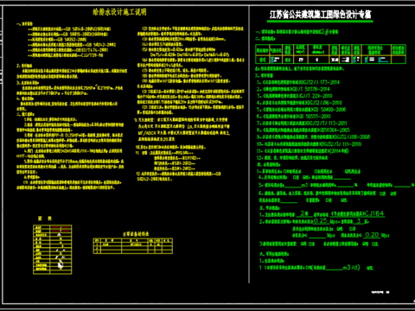Click the underlined standard code CJ164
Screen dimensions: 415x311
(x=374, y=213)
